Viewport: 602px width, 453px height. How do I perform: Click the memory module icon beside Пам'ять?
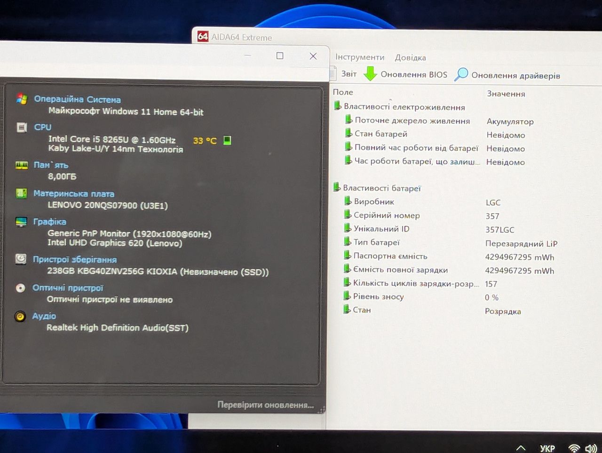pyautogui.click(x=22, y=165)
